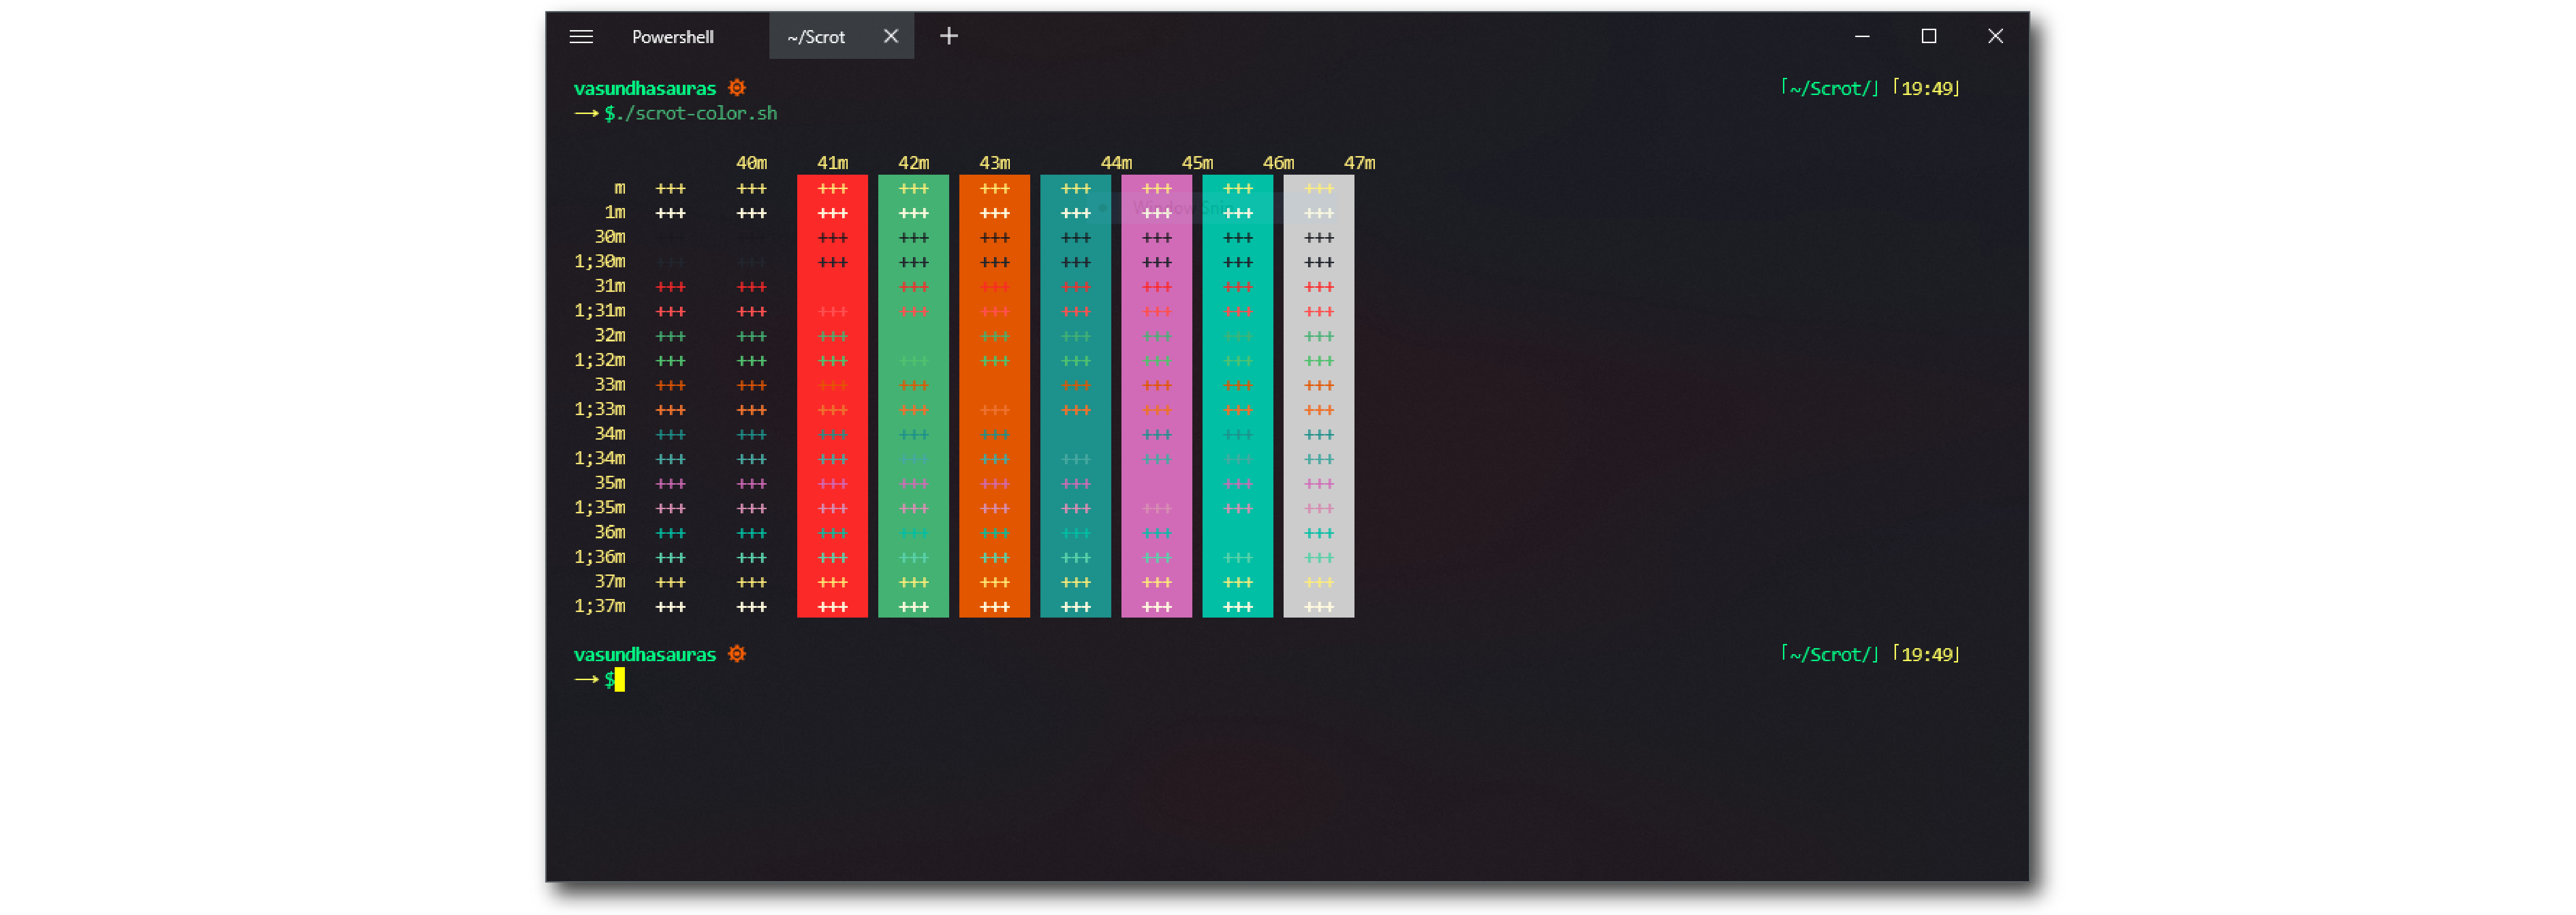
Task: Click the bottom vasundhasauras username text
Action: pyautogui.click(x=644, y=654)
